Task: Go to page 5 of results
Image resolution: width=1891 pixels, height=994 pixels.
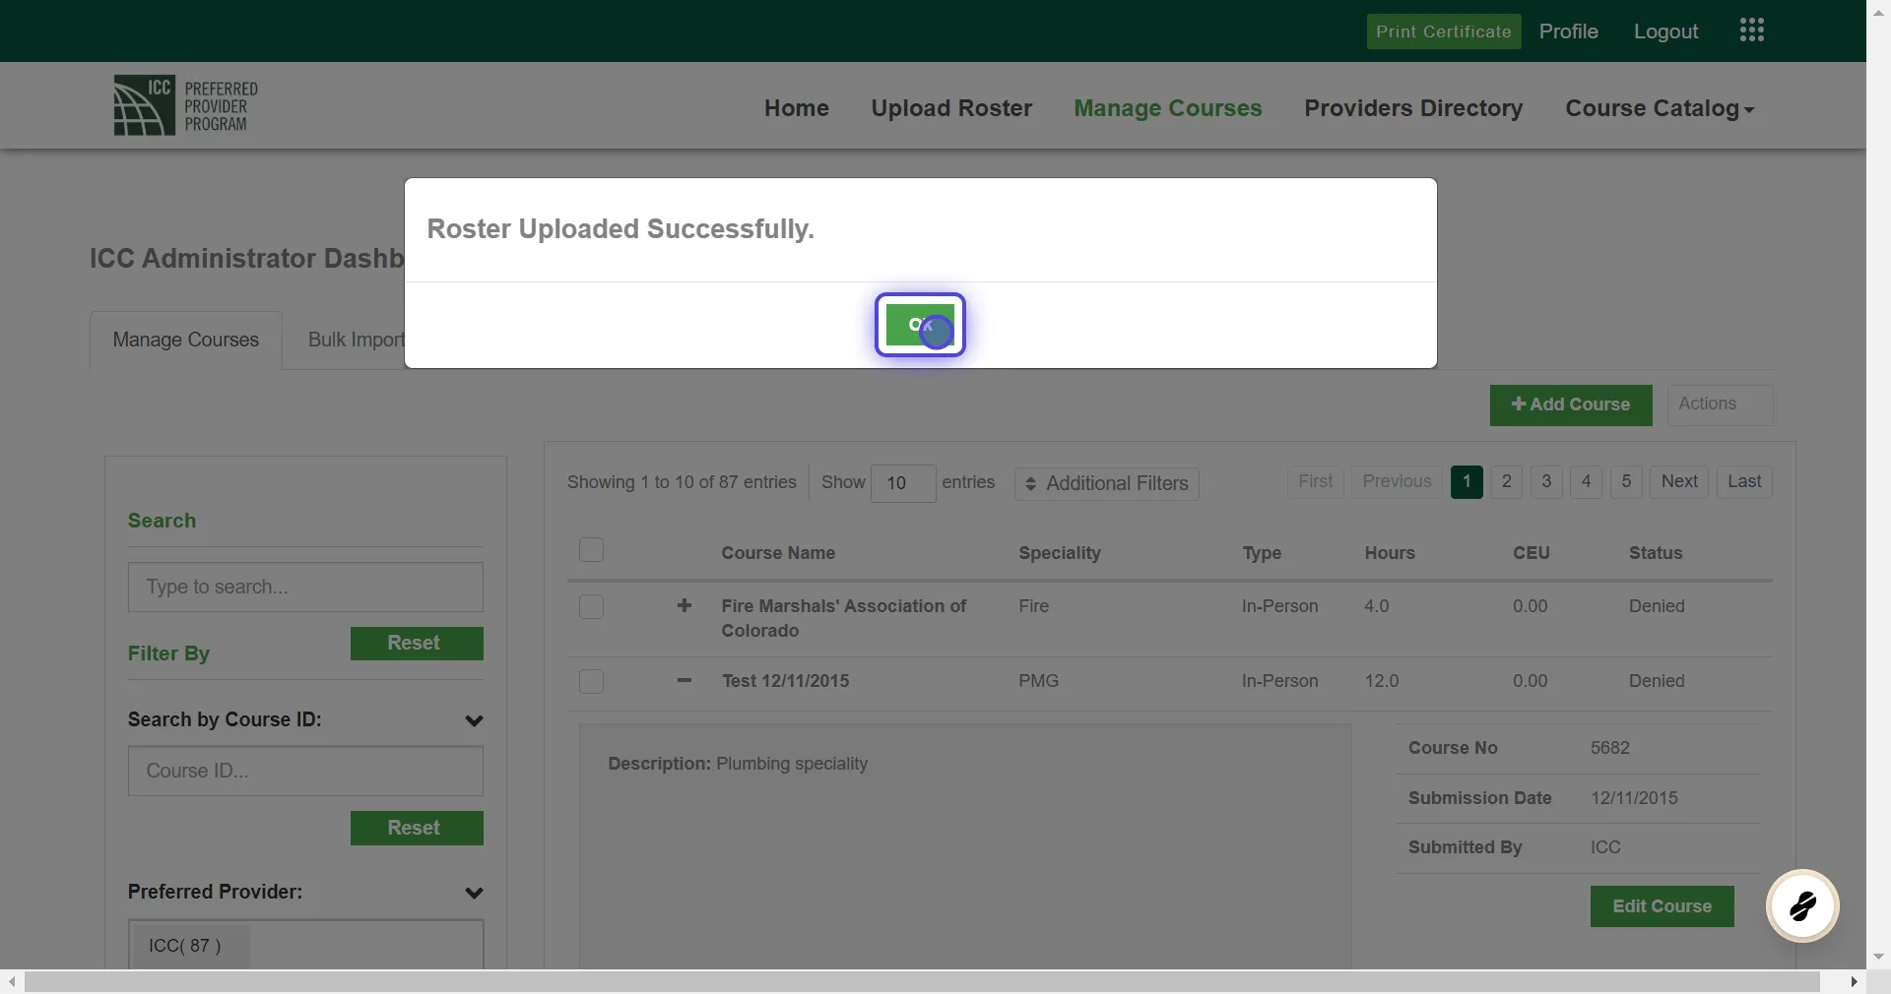Action: click(x=1626, y=482)
